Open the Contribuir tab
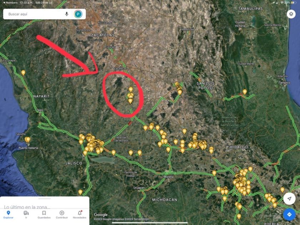The height and width of the screenshot is (225, 300). 62,215
